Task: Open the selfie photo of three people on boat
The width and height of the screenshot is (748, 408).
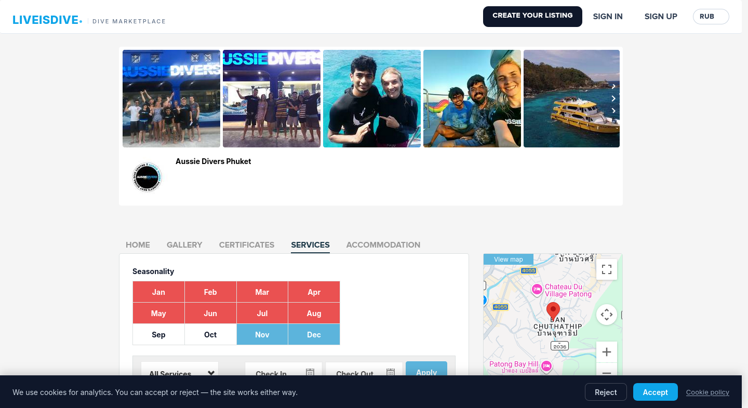Action: [472, 99]
